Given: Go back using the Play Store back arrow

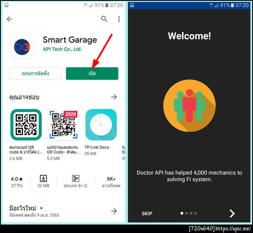Looking at the screenshot, I should pos(9,19).
